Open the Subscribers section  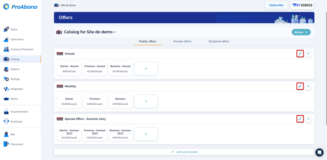pos(17,39)
